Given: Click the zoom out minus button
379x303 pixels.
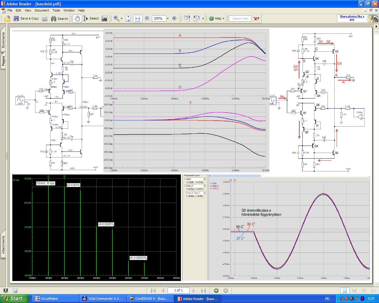Looking at the screenshot, I should pyautogui.click(x=147, y=18).
